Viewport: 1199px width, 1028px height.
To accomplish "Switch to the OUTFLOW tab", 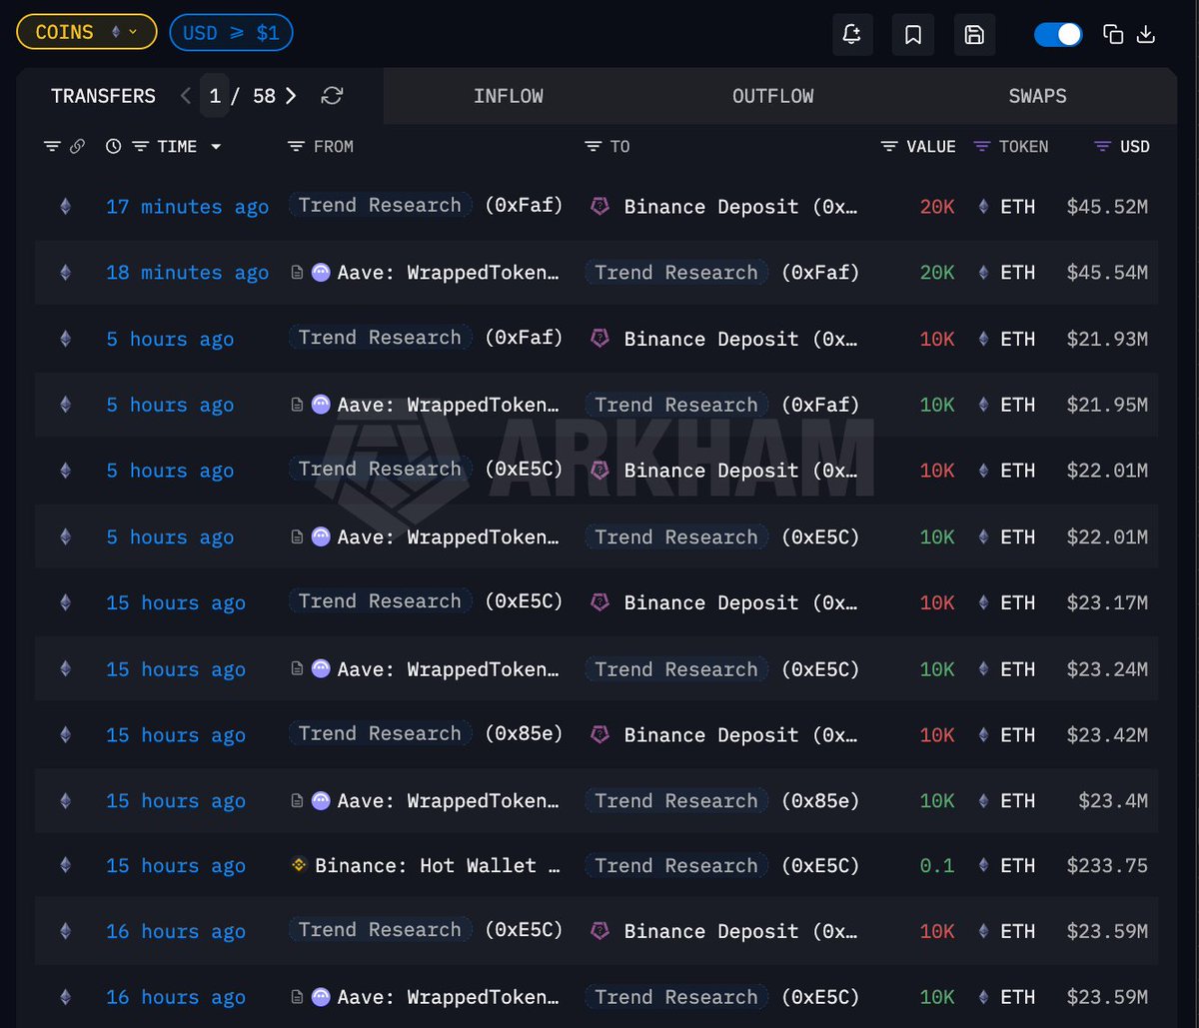I will [x=772, y=96].
